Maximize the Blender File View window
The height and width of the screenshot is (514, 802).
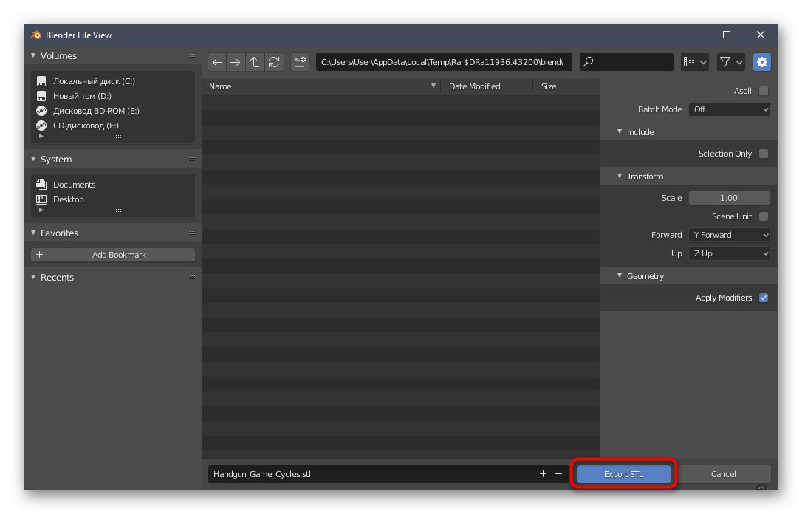pos(726,35)
